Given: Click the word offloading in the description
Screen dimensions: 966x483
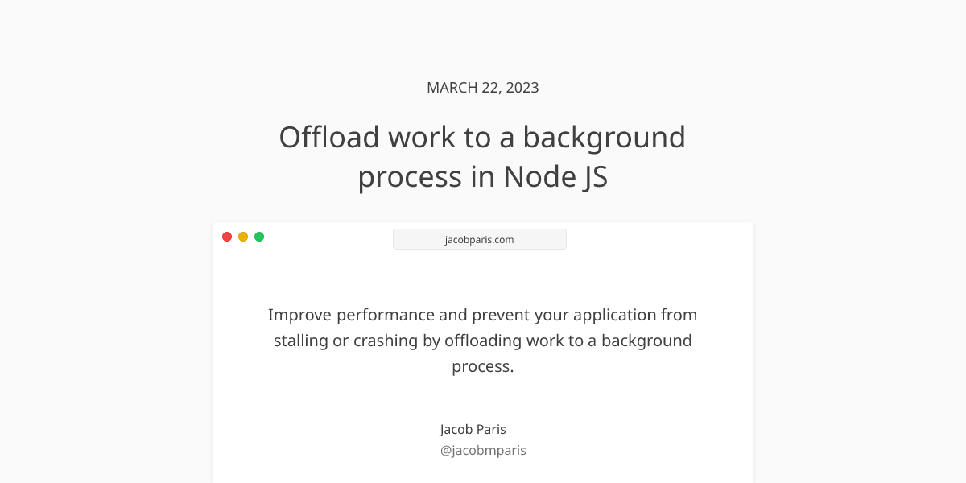Looking at the screenshot, I should point(483,341).
